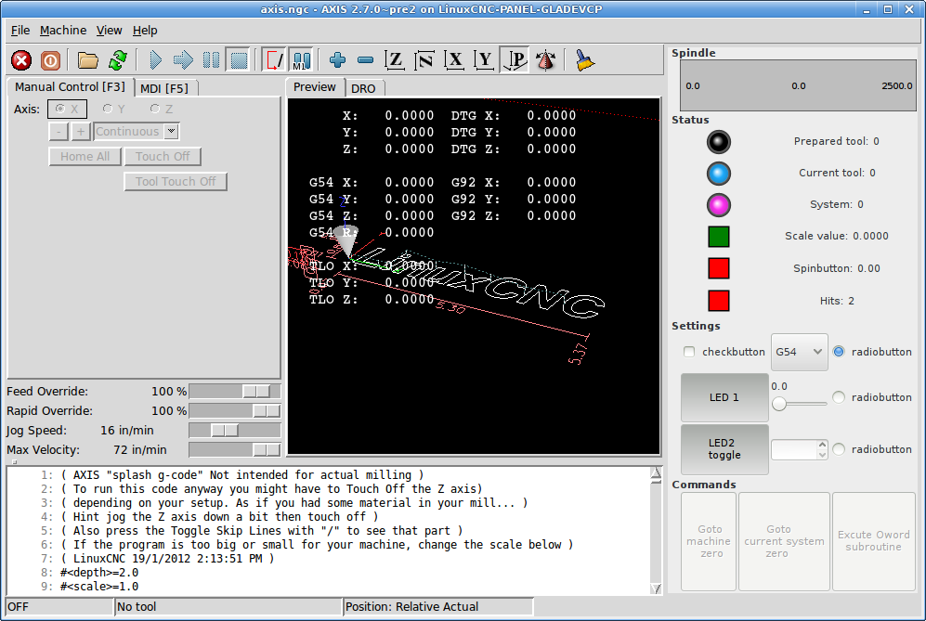This screenshot has height=621, width=926.
Task: Switch to the Z top view icon
Action: (x=395, y=60)
